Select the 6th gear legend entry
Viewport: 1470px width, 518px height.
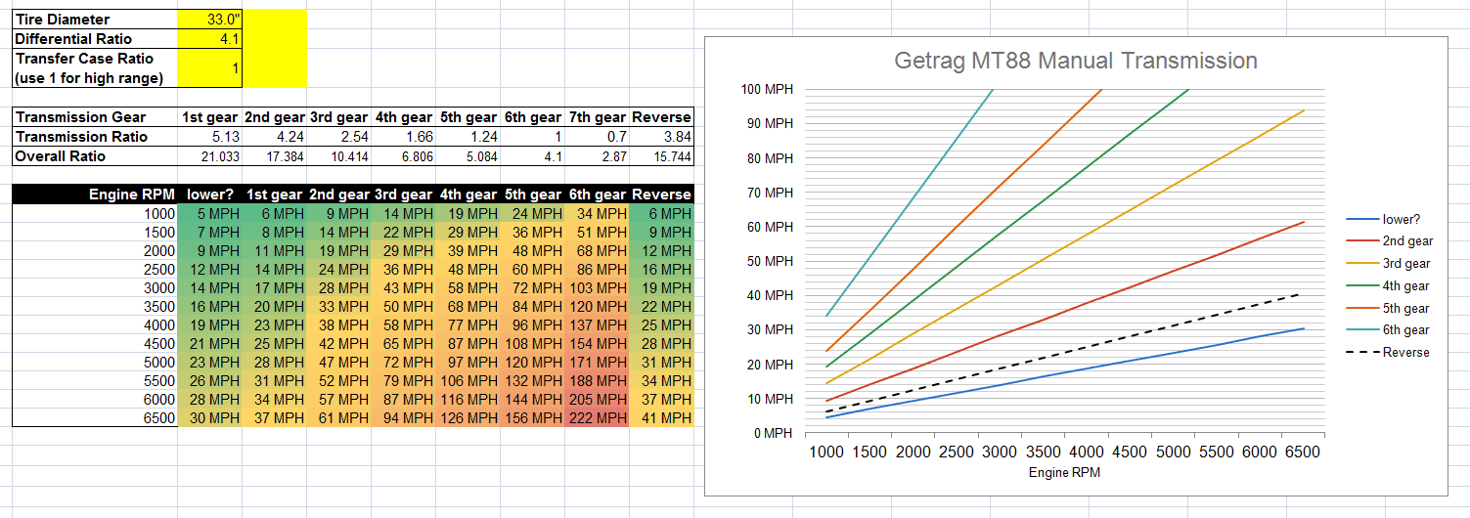click(x=1405, y=330)
